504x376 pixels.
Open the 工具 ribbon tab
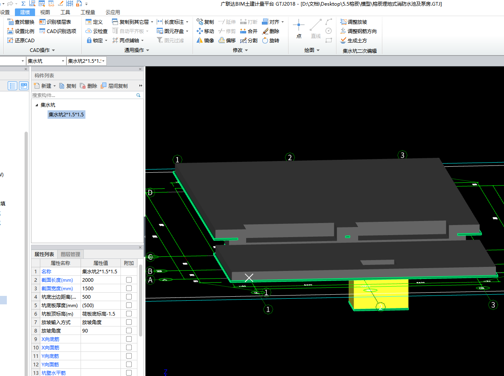(65, 12)
